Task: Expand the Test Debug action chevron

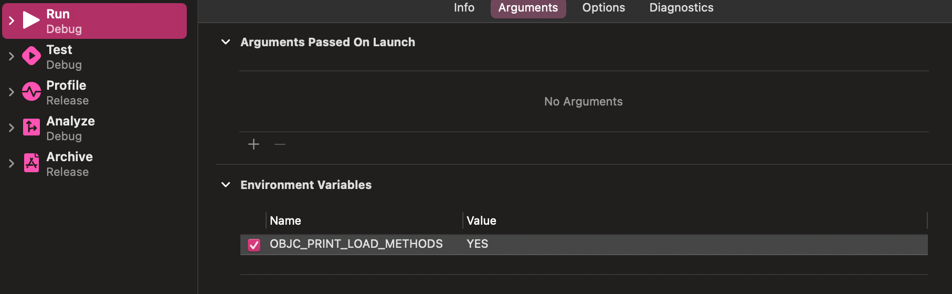Action: pyautogui.click(x=12, y=56)
